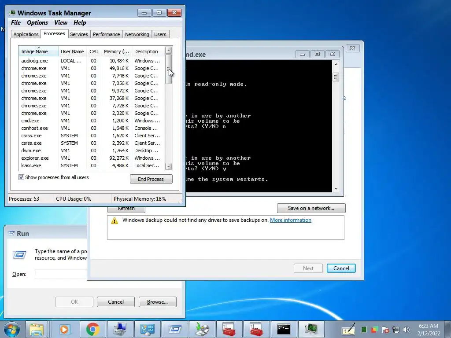Click End Process button
451x338 pixels.
tap(151, 179)
